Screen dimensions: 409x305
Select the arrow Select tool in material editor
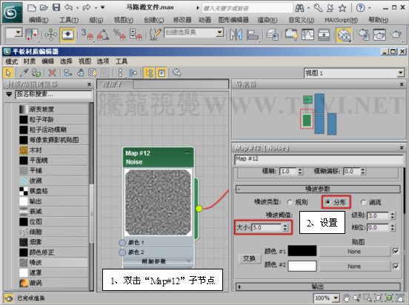[8, 73]
